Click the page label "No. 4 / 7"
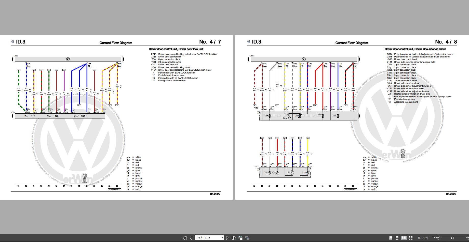This screenshot has height=242, width=469. coord(210,42)
